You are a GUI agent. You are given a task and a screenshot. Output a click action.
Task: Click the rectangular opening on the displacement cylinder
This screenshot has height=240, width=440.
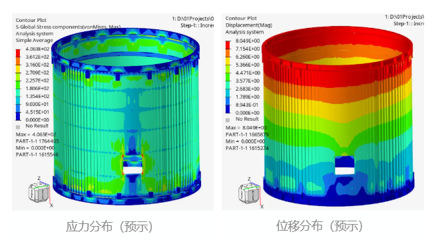point(344,170)
